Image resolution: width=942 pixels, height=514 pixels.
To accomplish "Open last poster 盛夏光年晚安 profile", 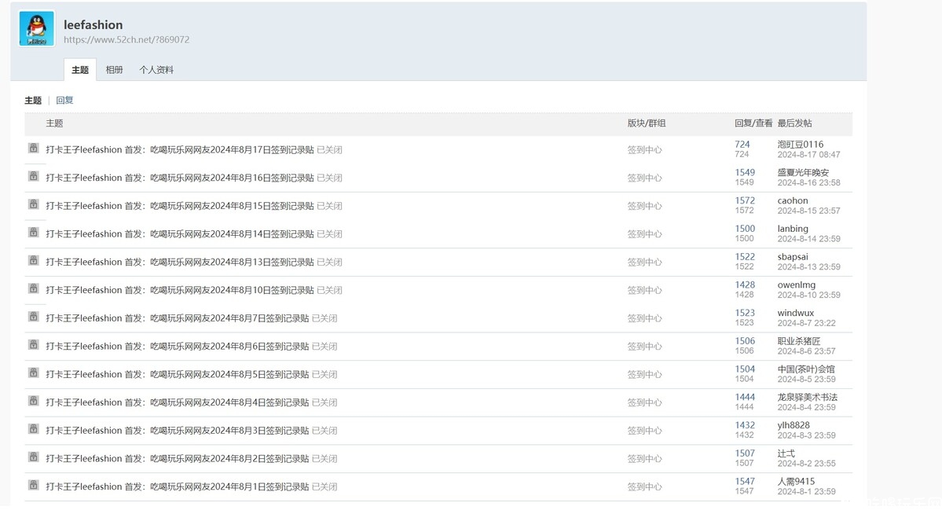I will tap(803, 173).
